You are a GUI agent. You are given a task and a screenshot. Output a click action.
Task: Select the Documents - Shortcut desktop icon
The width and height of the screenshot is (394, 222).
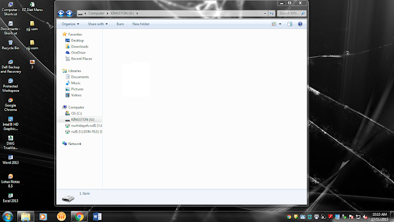pos(10,28)
